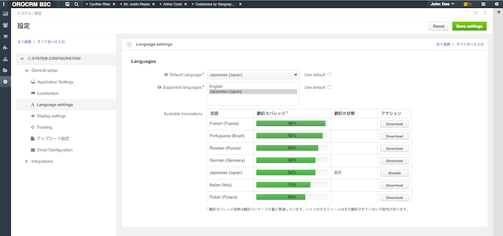This screenshot has width=503, height=236.
Task: Close the Mr. Justin Reyes pinned tab
Action: (x=153, y=4)
